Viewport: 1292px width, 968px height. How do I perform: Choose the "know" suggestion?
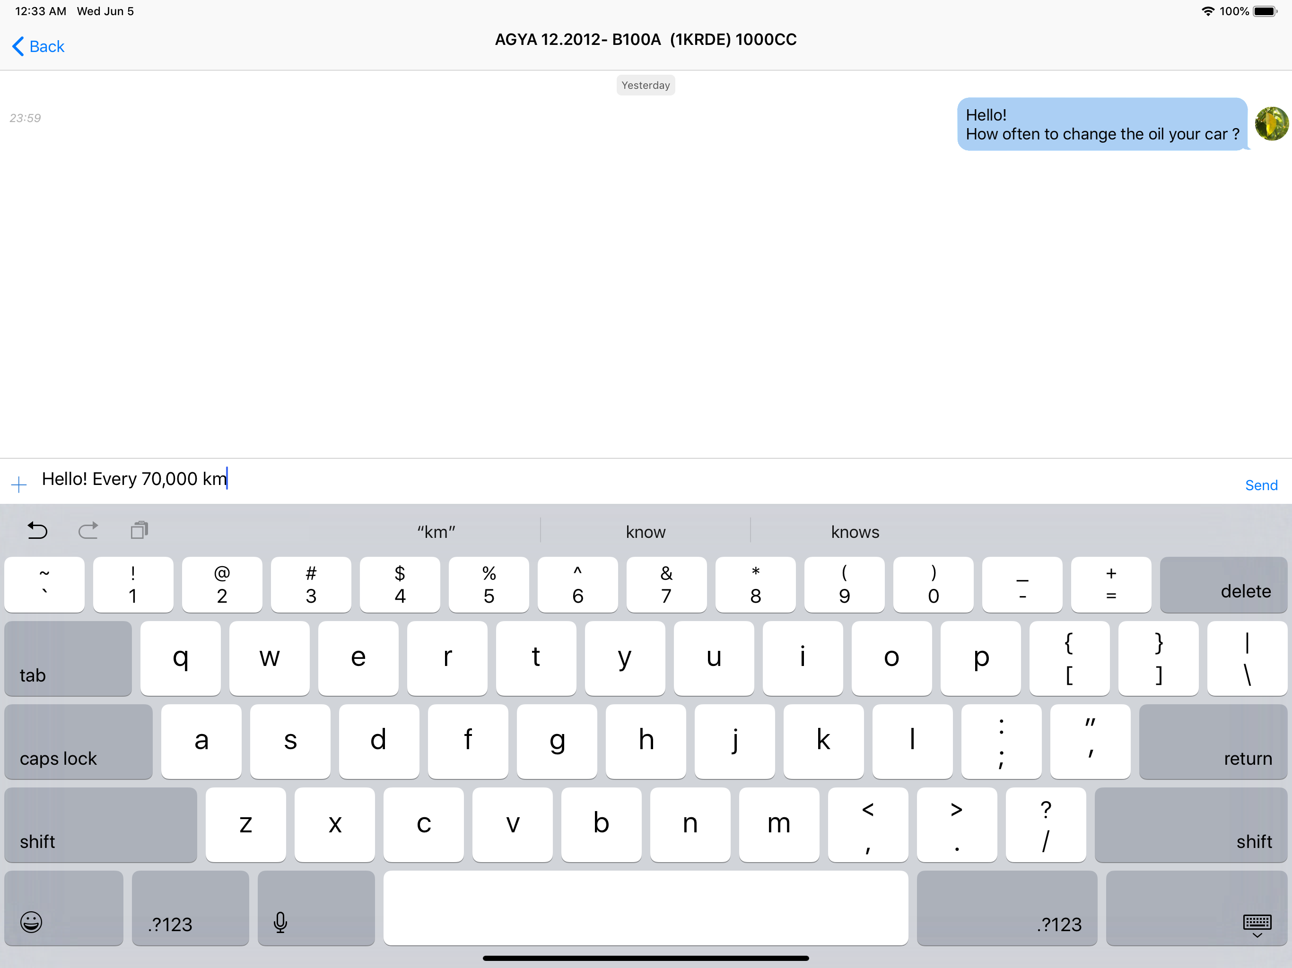click(x=646, y=532)
